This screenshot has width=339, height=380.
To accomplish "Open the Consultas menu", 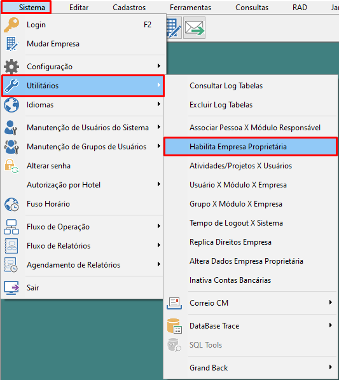I will (x=252, y=8).
